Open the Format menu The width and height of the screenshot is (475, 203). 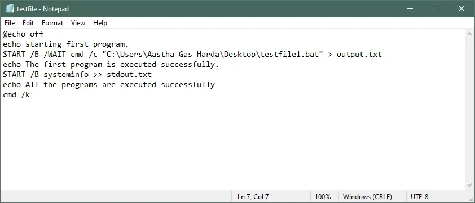tap(52, 23)
